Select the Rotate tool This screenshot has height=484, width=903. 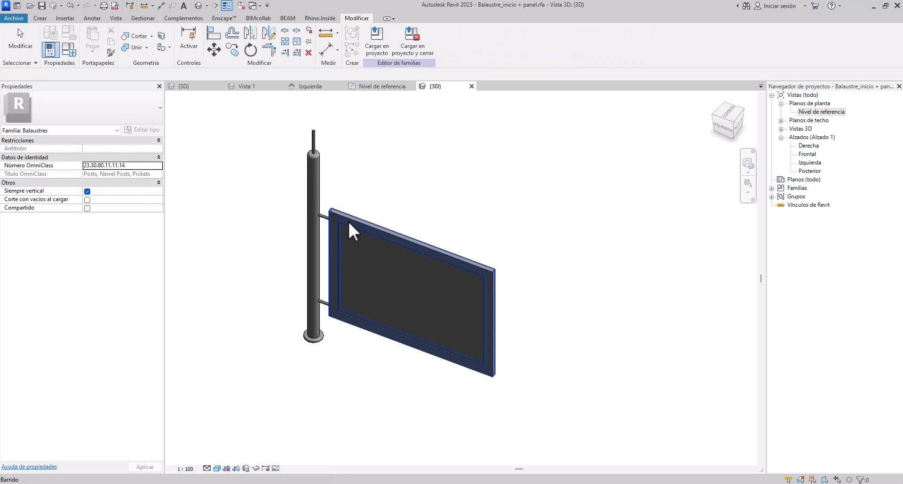pos(250,49)
